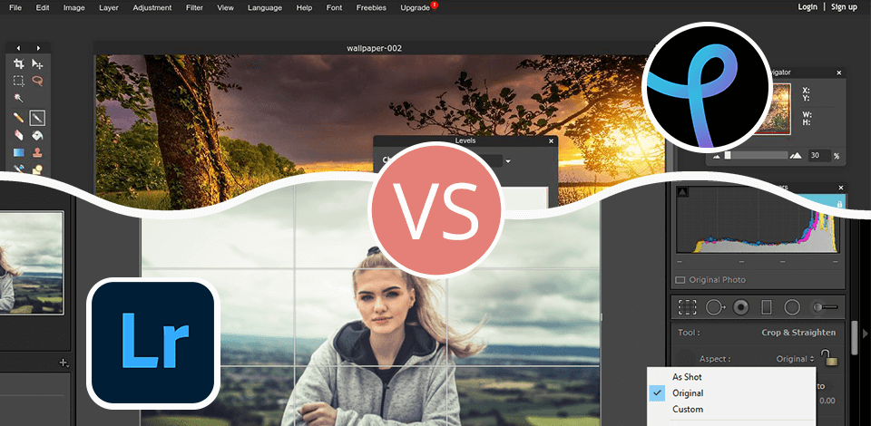Select Lightroom Crop Overlay tool
The image size is (871, 426).
click(x=687, y=306)
